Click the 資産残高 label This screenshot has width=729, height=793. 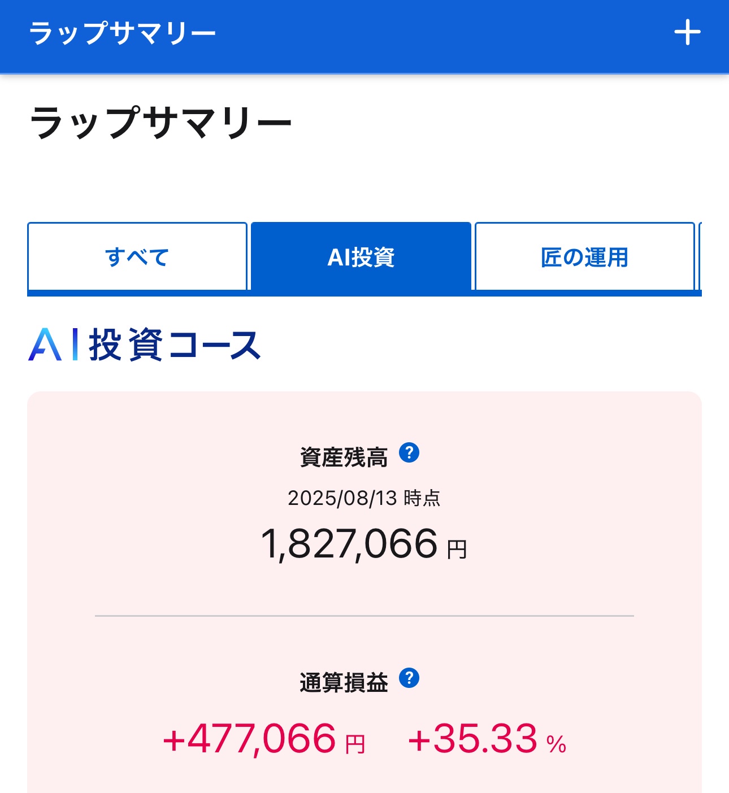[x=344, y=457]
